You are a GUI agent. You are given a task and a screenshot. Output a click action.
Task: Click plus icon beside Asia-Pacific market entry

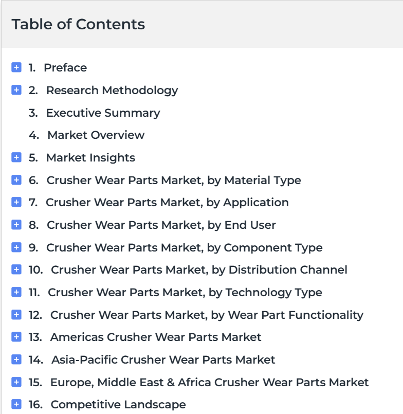[16, 359]
